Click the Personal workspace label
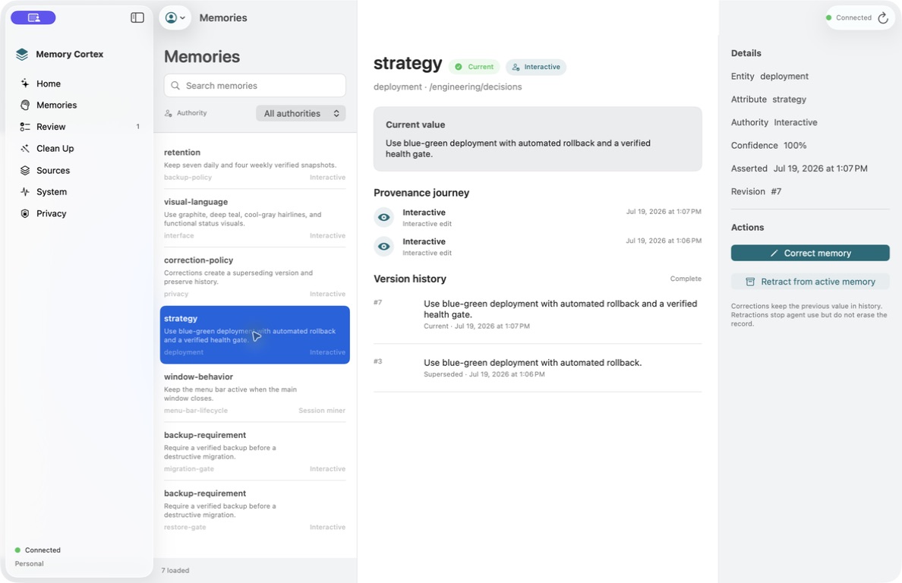Image resolution: width=902 pixels, height=583 pixels. 30,564
